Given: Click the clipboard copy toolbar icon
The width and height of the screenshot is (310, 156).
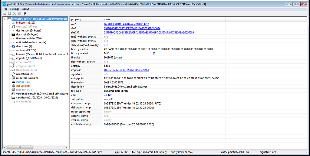Looking at the screenshot, I should (x=20, y=14).
